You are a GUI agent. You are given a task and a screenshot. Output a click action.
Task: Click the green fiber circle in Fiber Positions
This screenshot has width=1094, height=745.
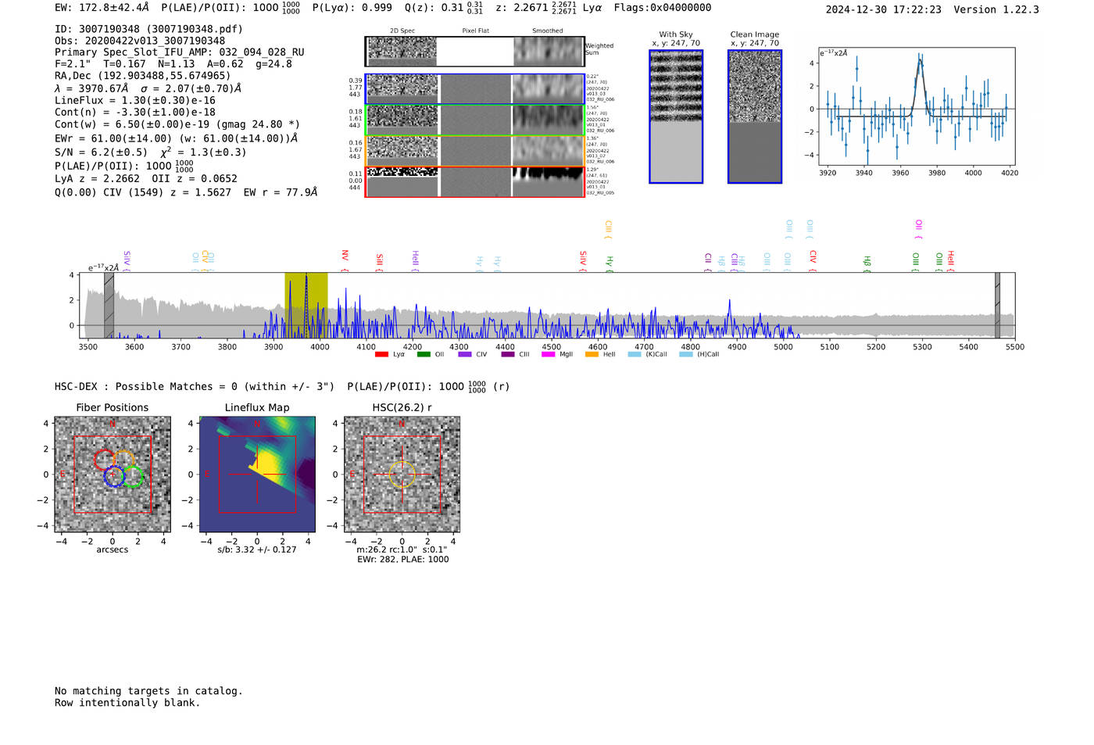coord(133,476)
